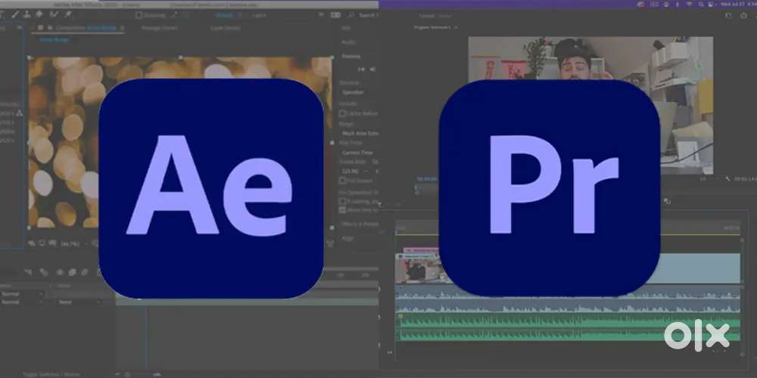
Task: Click the Search Help field
Action: click(368, 15)
